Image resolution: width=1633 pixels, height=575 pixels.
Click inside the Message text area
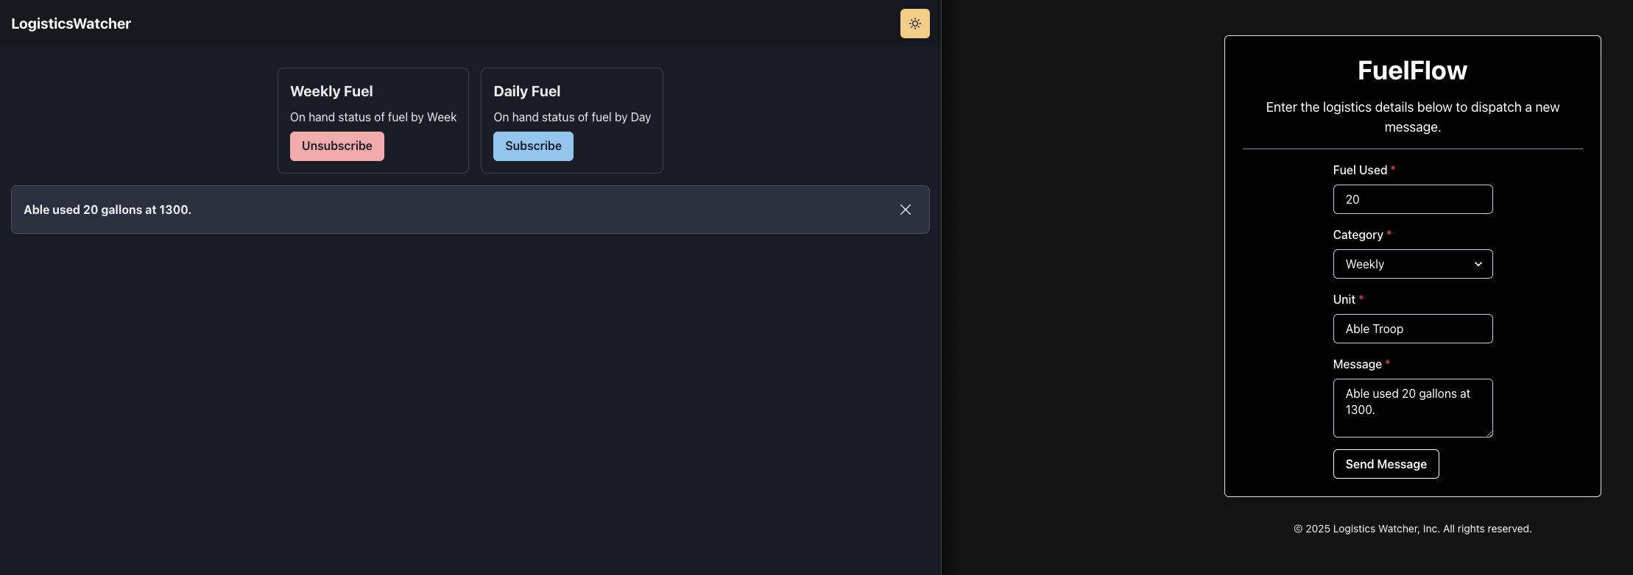click(x=1412, y=408)
